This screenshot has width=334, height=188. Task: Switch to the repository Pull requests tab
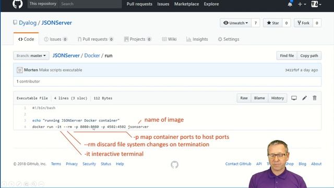pyautogui.click(x=96, y=39)
